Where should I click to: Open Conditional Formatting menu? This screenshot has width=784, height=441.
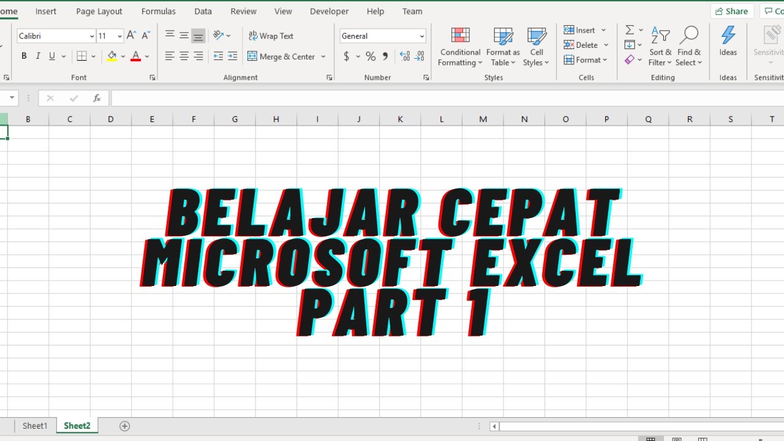point(461,47)
